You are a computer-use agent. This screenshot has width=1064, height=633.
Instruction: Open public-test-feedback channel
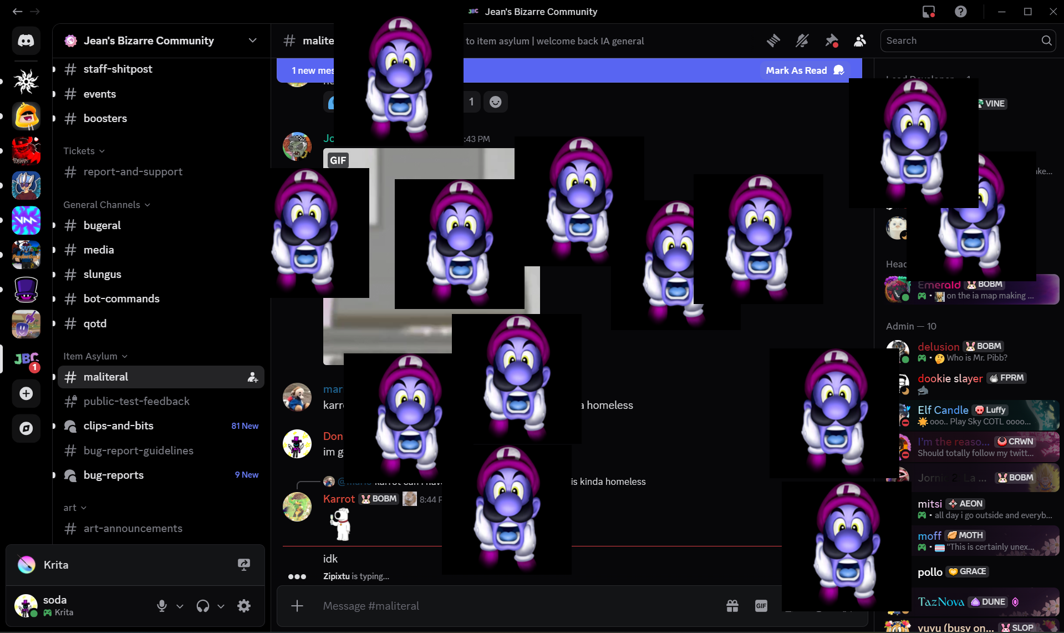tap(161, 401)
